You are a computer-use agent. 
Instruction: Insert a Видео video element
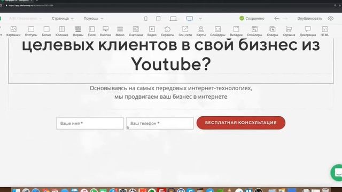(152, 31)
